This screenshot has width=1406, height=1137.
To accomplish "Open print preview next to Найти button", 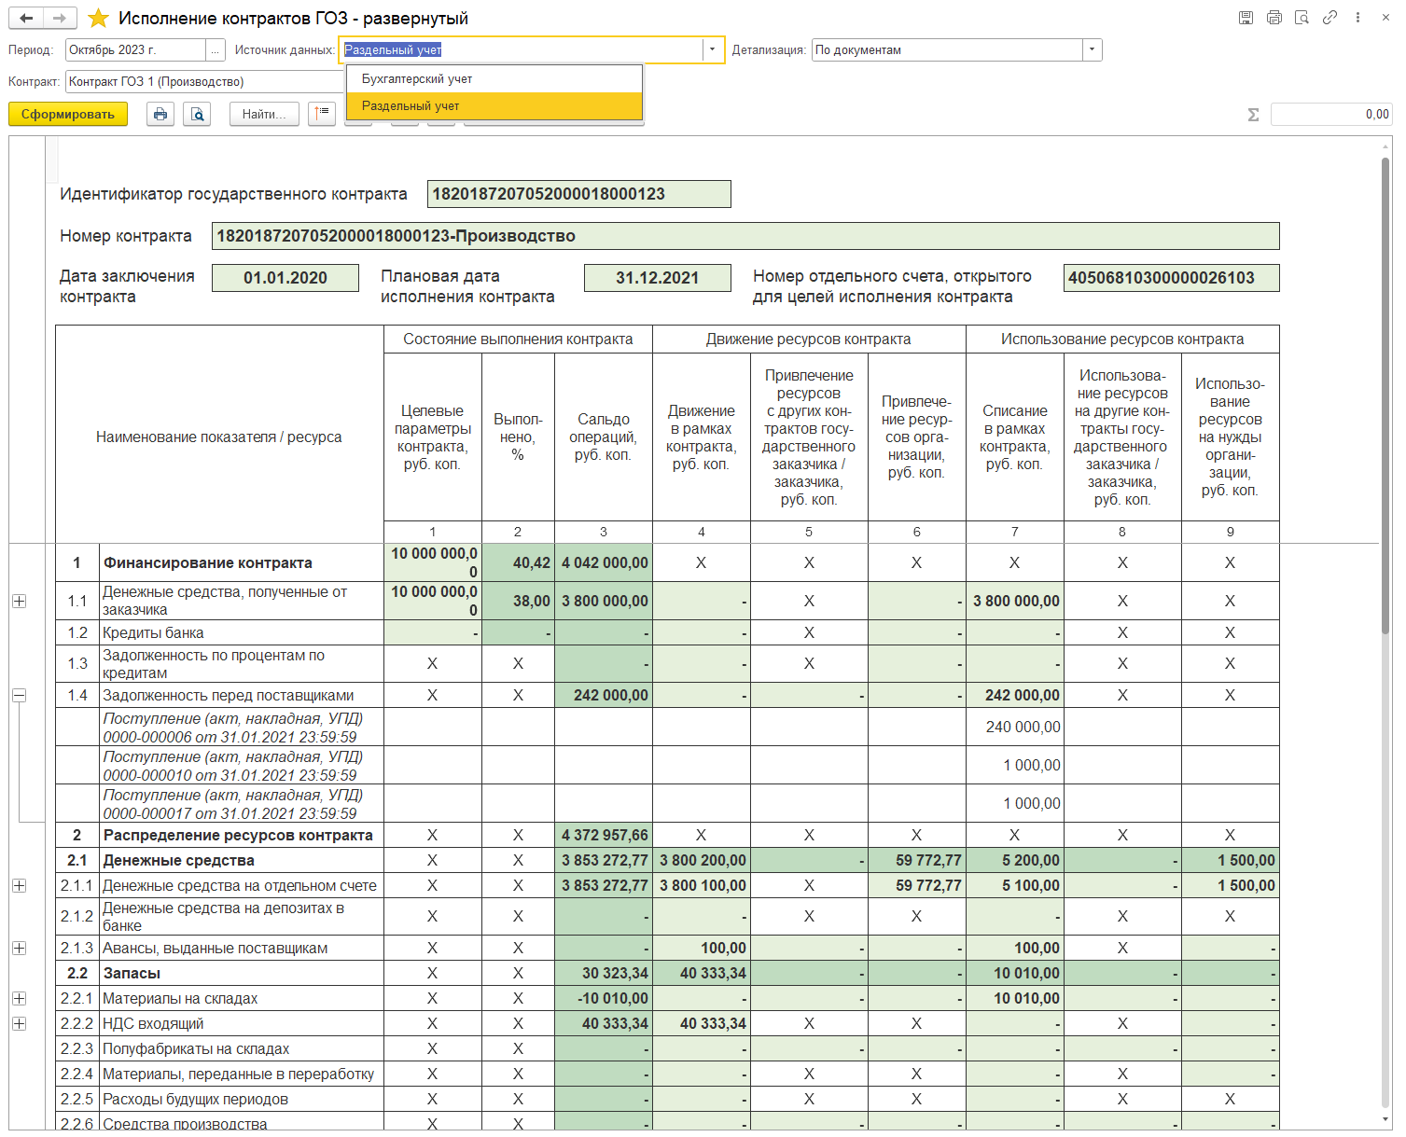I will pyautogui.click(x=197, y=114).
